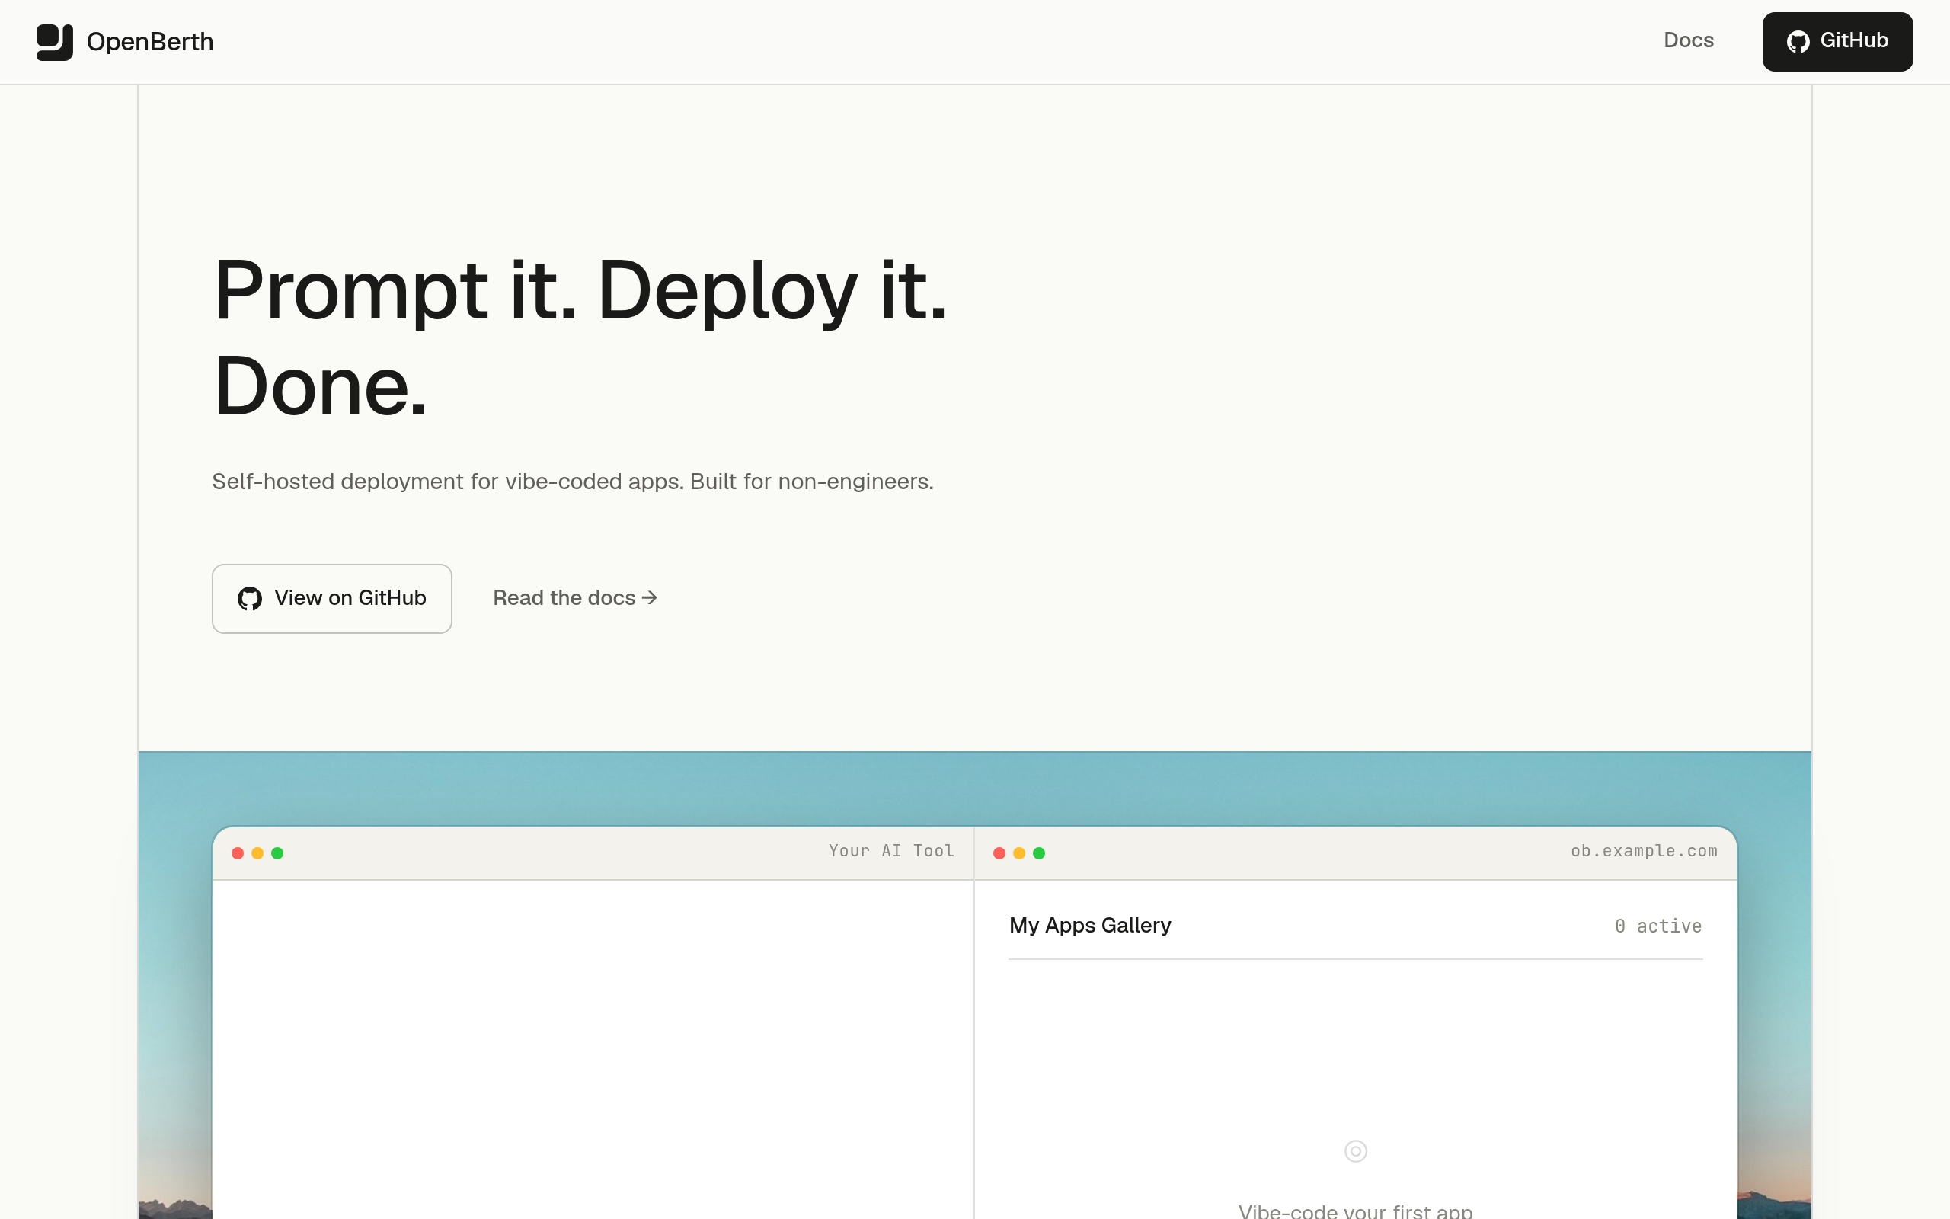Screen dimensions: 1950x1219
Task: Click GitHub octocat icon in header button
Action: point(1798,42)
